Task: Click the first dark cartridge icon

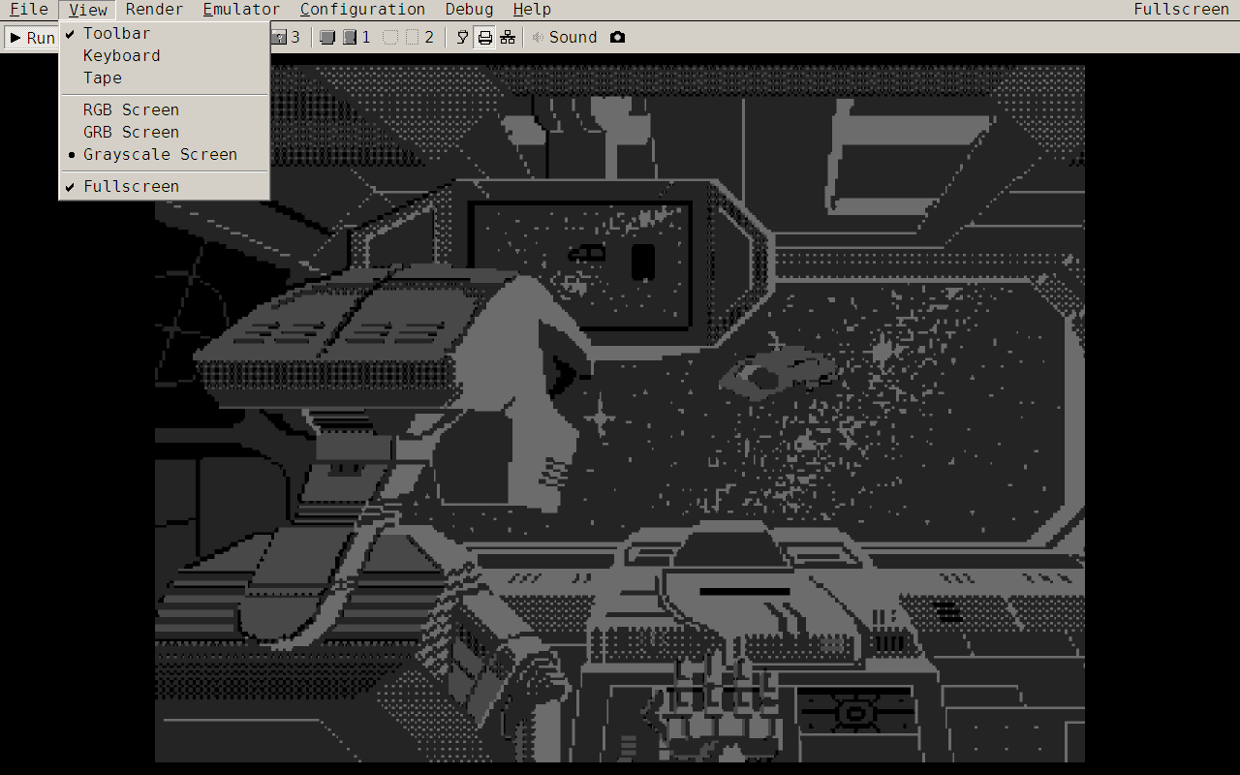Action: pos(327,38)
